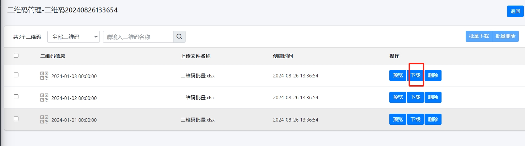Click the search magnifier icon
Screen dimensions: 525x146
click(179, 37)
